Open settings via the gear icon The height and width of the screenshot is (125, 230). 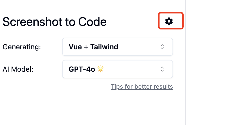point(169,21)
